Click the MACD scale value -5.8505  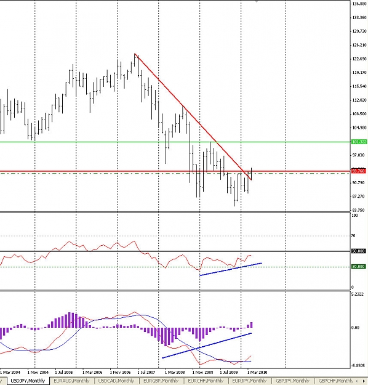point(358,366)
